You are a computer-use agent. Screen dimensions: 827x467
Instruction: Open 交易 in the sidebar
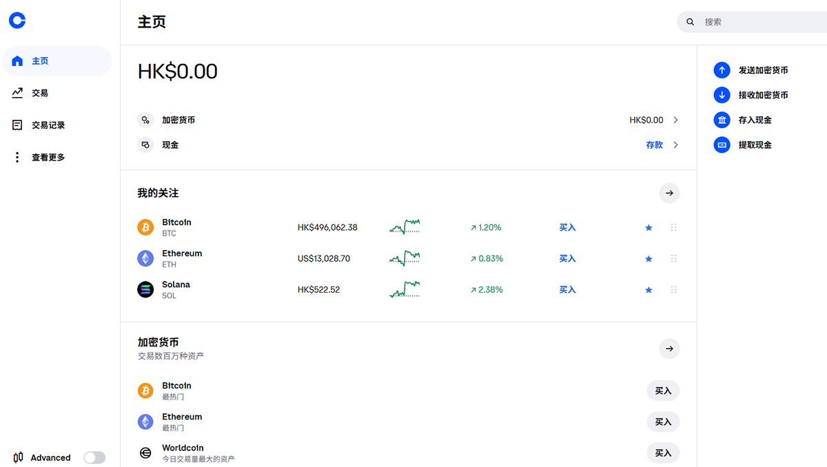pyautogui.click(x=57, y=92)
